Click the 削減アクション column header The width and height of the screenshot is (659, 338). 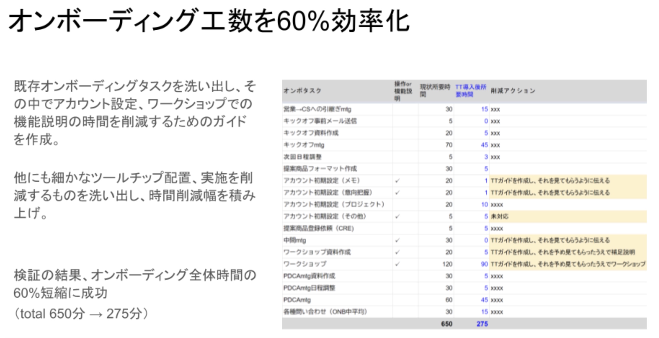tap(513, 91)
